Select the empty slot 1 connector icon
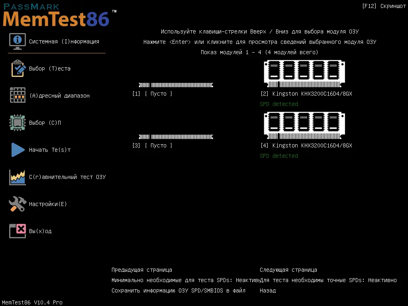 coord(176,85)
